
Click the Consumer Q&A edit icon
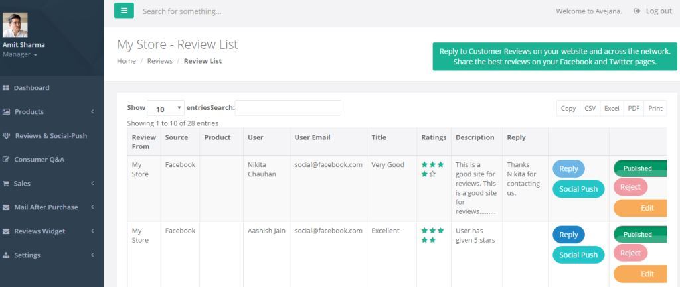(x=7, y=160)
